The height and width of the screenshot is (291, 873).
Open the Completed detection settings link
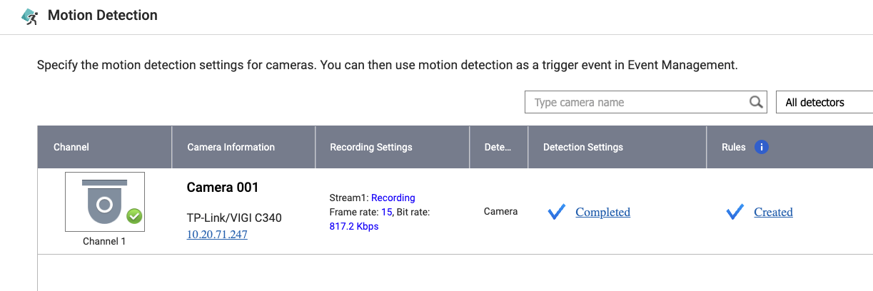pyautogui.click(x=602, y=212)
